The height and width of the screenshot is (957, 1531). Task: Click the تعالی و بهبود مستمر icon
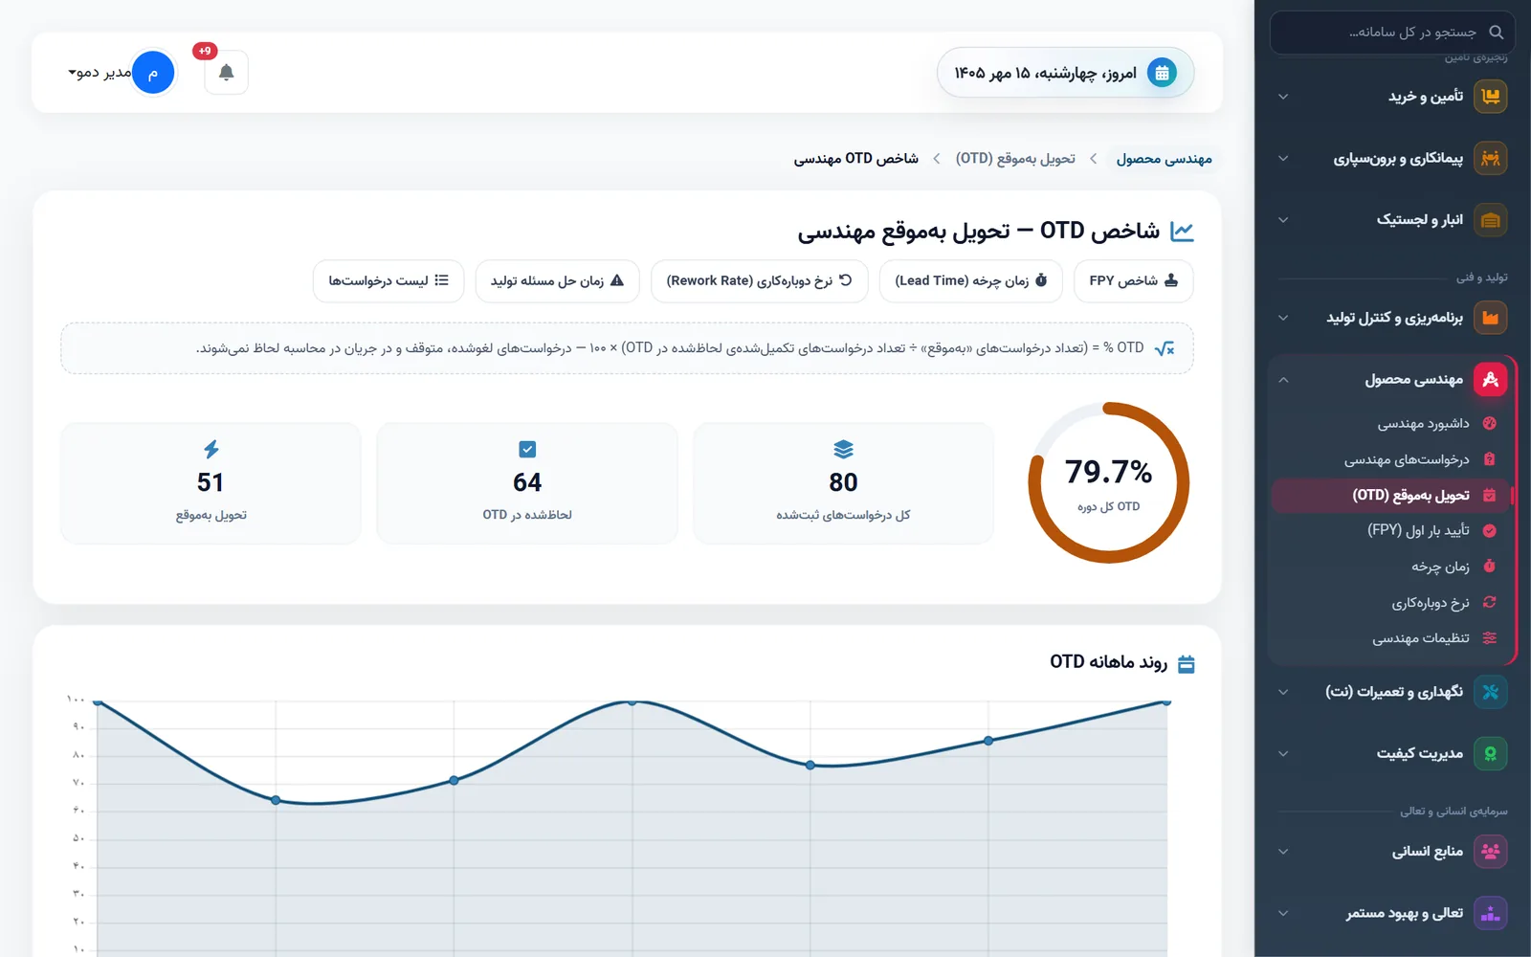click(1490, 913)
